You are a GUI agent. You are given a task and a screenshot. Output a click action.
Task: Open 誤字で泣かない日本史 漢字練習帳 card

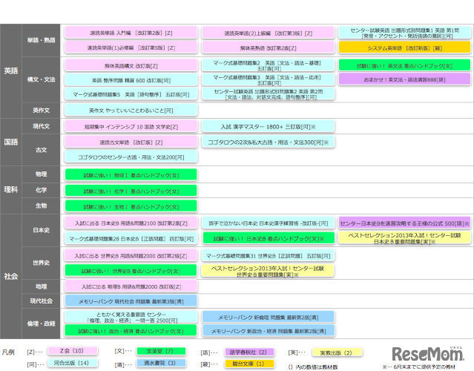(268, 223)
